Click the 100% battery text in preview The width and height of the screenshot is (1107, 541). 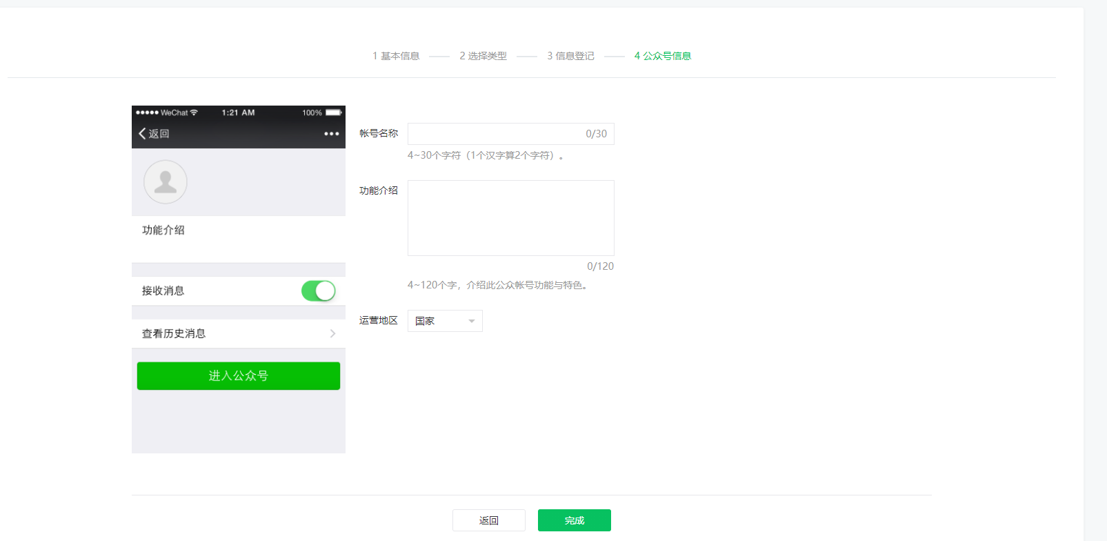(x=312, y=112)
